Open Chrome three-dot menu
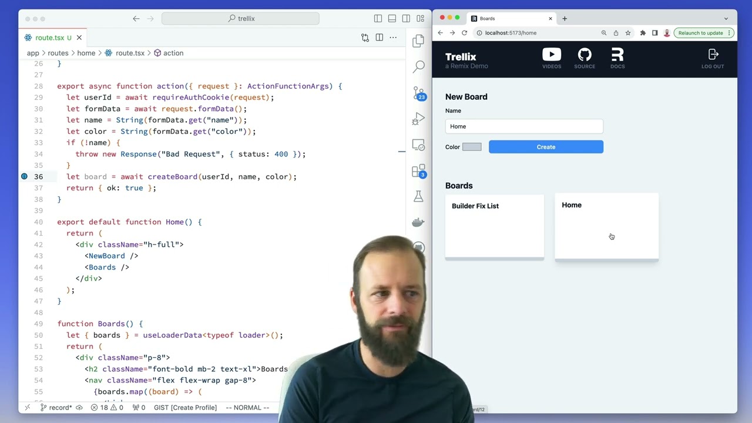This screenshot has height=423, width=752. pyautogui.click(x=729, y=33)
